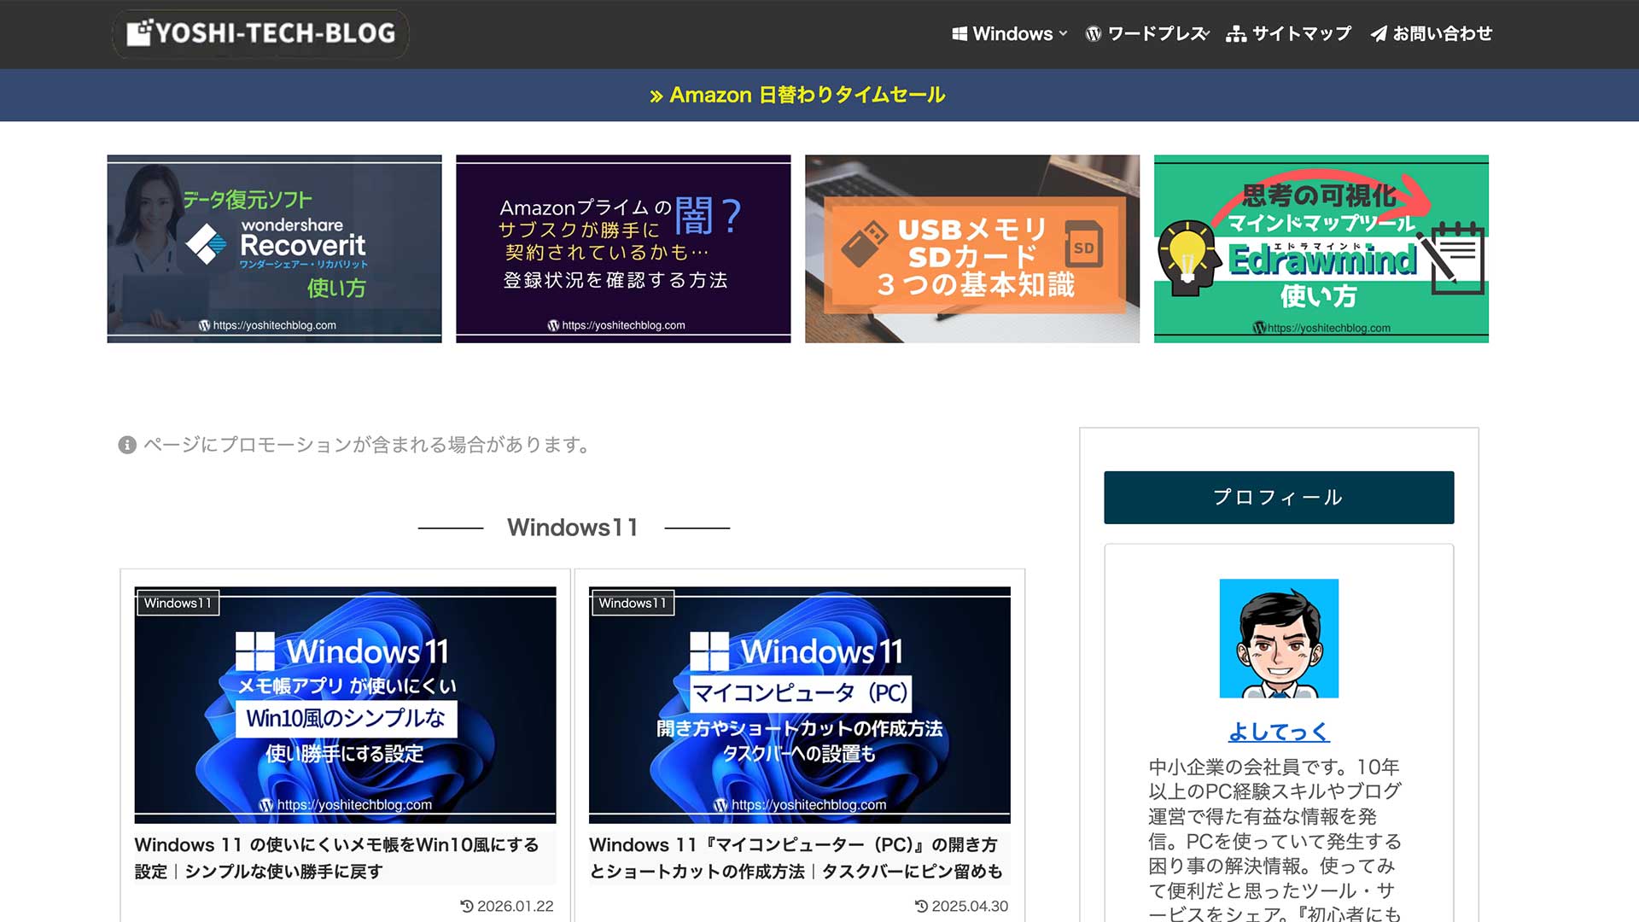Viewport: 1639px width, 922px height.
Task: Select the Wondershare Recoverit slide thumbnail
Action: tap(273, 248)
